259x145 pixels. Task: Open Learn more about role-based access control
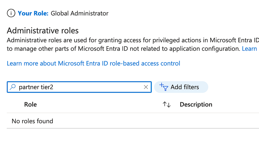93,63
